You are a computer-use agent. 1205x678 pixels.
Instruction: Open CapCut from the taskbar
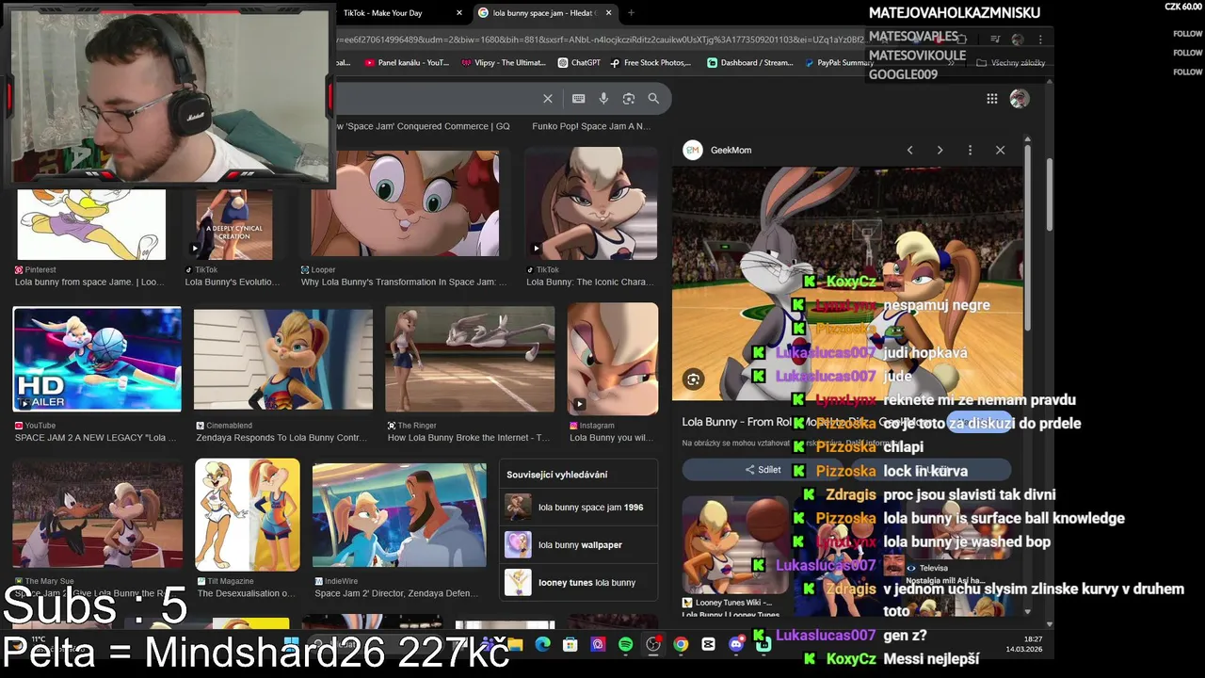coord(709,644)
